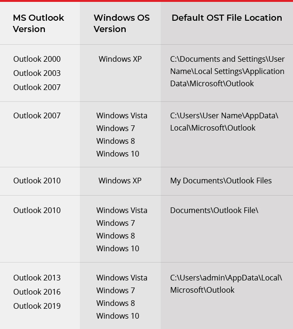Click Windows 8 in second Outlook 2010 row
The width and height of the screenshot is (293, 329).
[x=115, y=236]
